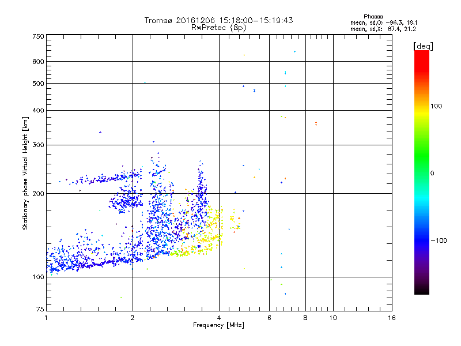Click y-axis tick label '750'
This screenshot has height=346, width=461.
click(38, 36)
